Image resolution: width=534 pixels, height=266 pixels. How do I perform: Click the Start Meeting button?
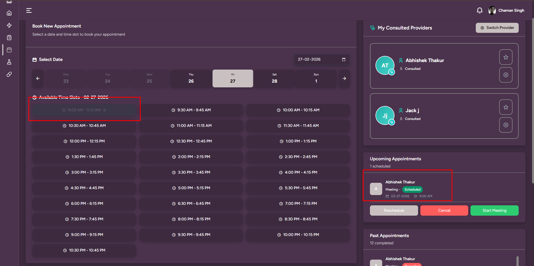tap(494, 210)
